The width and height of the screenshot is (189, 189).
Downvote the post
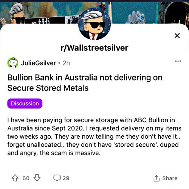[x=37, y=178]
